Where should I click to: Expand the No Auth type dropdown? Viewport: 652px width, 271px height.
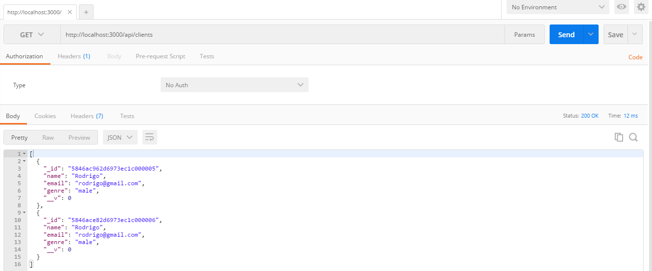coord(235,85)
